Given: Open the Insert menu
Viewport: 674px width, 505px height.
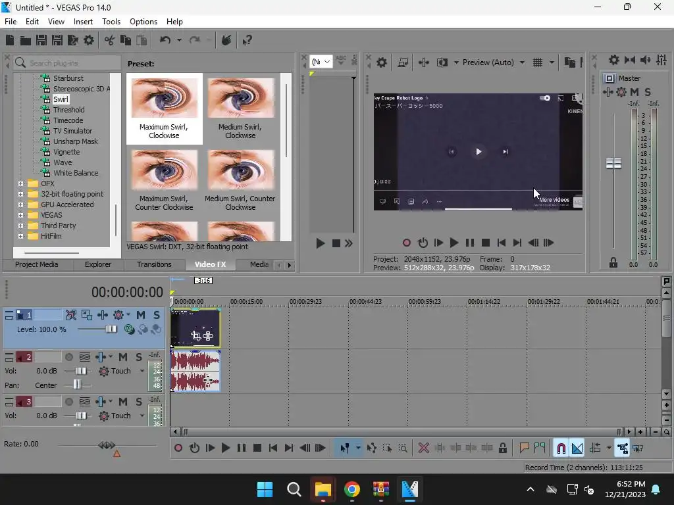Looking at the screenshot, I should coord(83,22).
